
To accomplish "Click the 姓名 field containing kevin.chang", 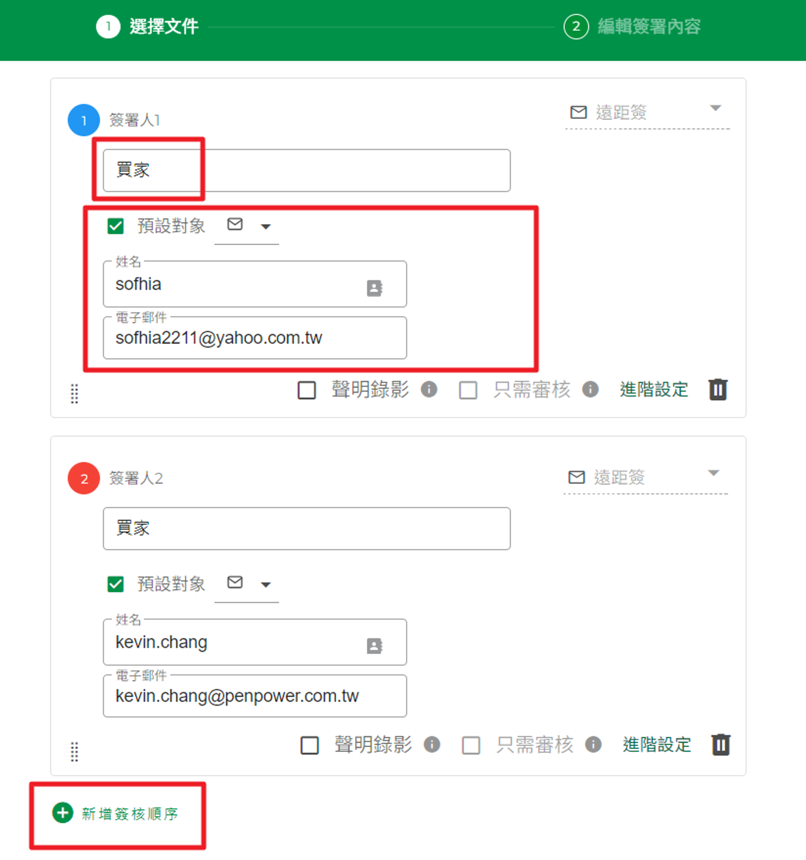I will [255, 642].
